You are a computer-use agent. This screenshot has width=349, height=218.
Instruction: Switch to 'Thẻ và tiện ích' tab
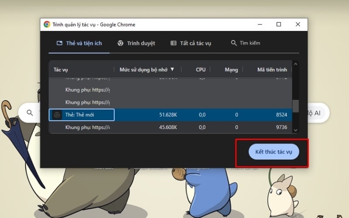pyautogui.click(x=79, y=43)
